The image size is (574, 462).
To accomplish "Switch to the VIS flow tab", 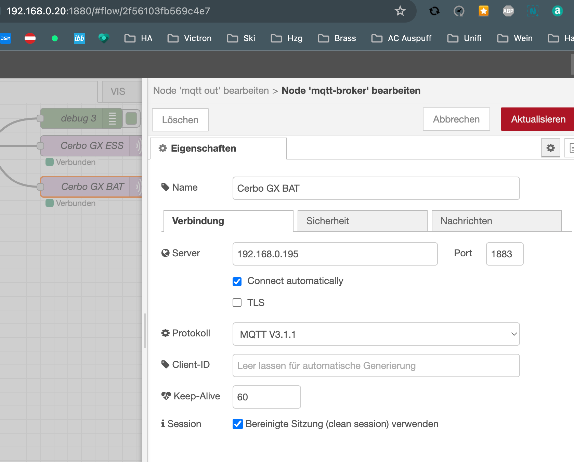I will point(121,91).
